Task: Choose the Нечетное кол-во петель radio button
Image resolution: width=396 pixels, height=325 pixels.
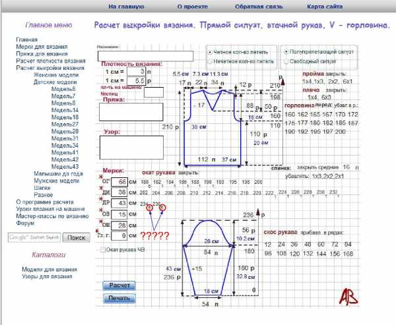Action: pyautogui.click(x=211, y=61)
